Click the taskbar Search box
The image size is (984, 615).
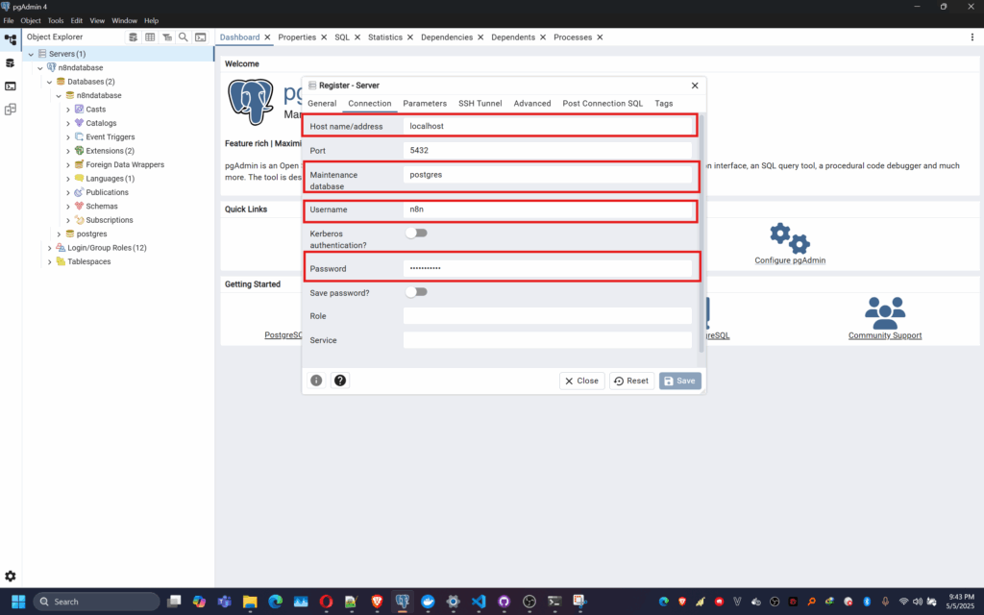96,602
